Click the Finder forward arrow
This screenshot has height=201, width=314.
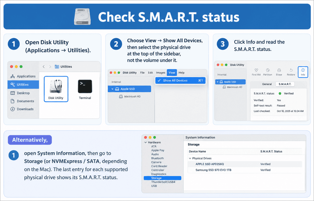tap(50, 67)
